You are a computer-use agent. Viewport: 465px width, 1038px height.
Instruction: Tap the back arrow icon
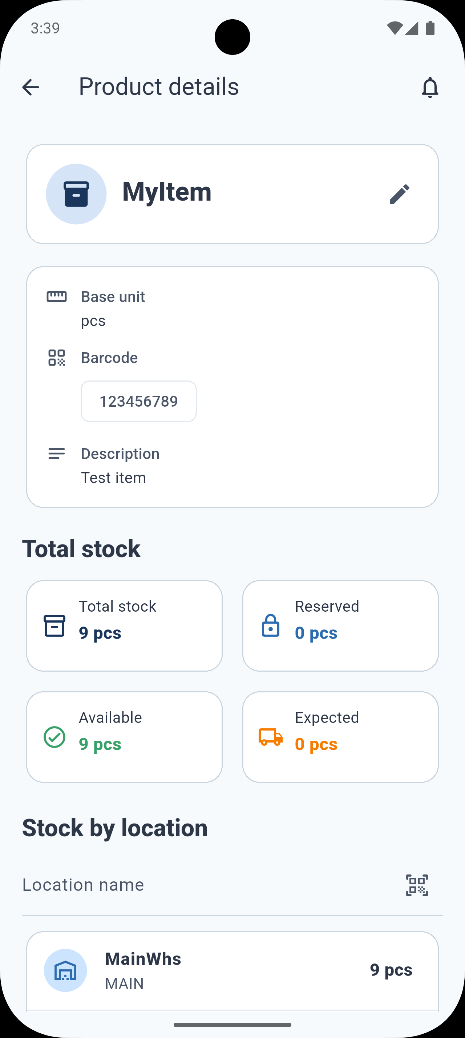click(31, 87)
